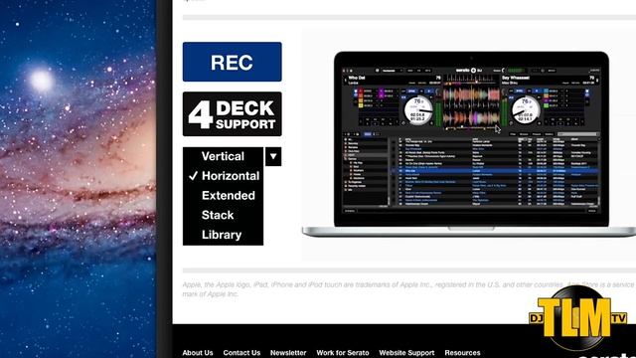Click the blue REC graphic
The height and width of the screenshot is (358, 636).
[x=232, y=62]
